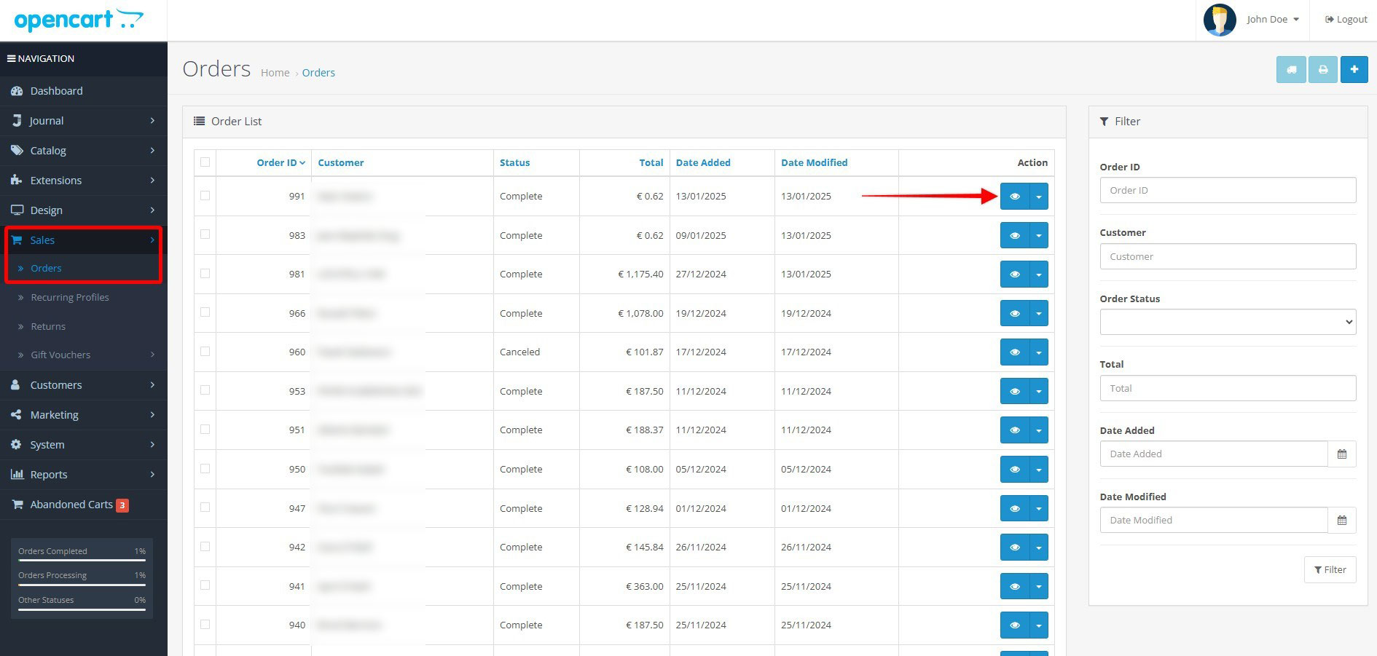View order 941 with the eye button

[x=1015, y=586]
